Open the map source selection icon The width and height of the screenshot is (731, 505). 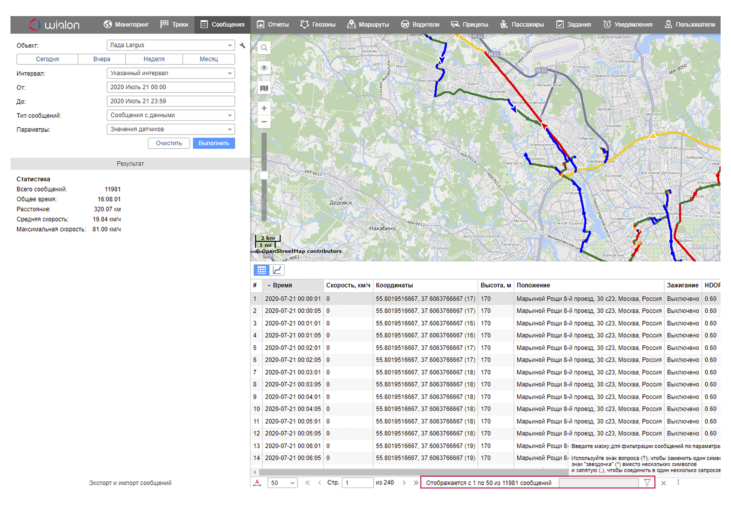pyautogui.click(x=264, y=88)
